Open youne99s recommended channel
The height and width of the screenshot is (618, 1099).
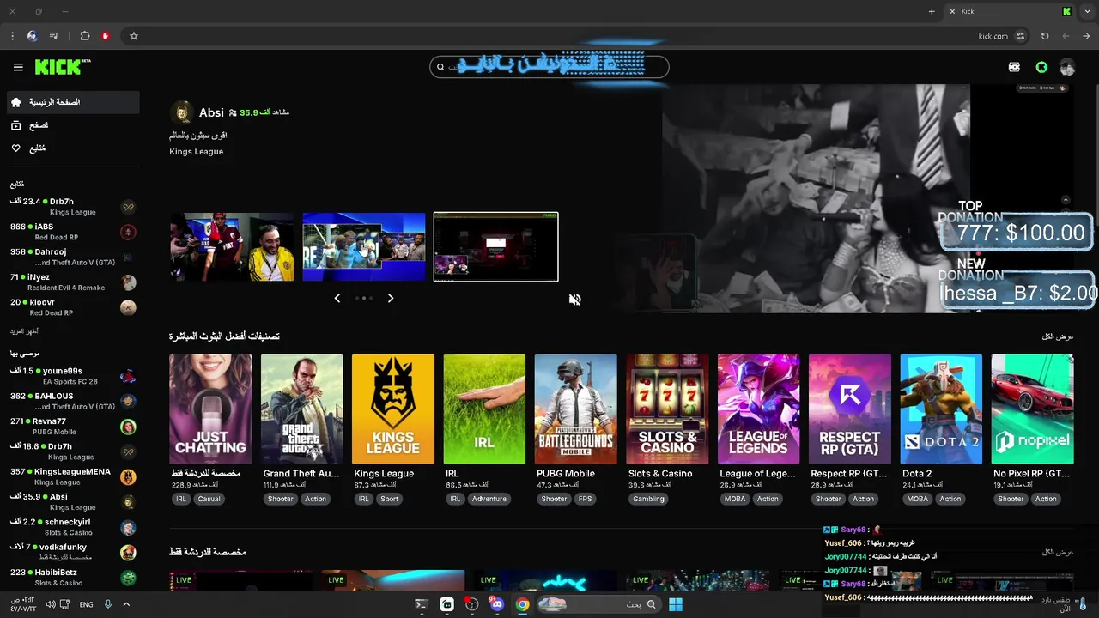pyautogui.click(x=72, y=375)
